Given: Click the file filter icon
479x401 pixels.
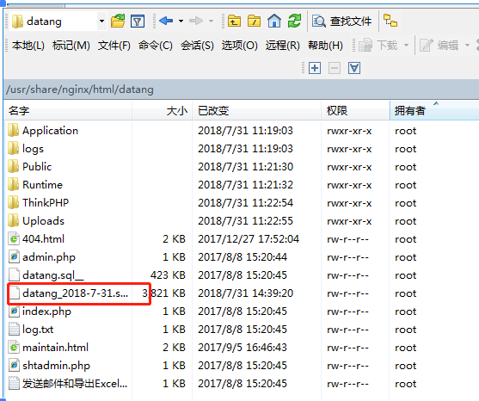Looking at the screenshot, I should (138, 22).
